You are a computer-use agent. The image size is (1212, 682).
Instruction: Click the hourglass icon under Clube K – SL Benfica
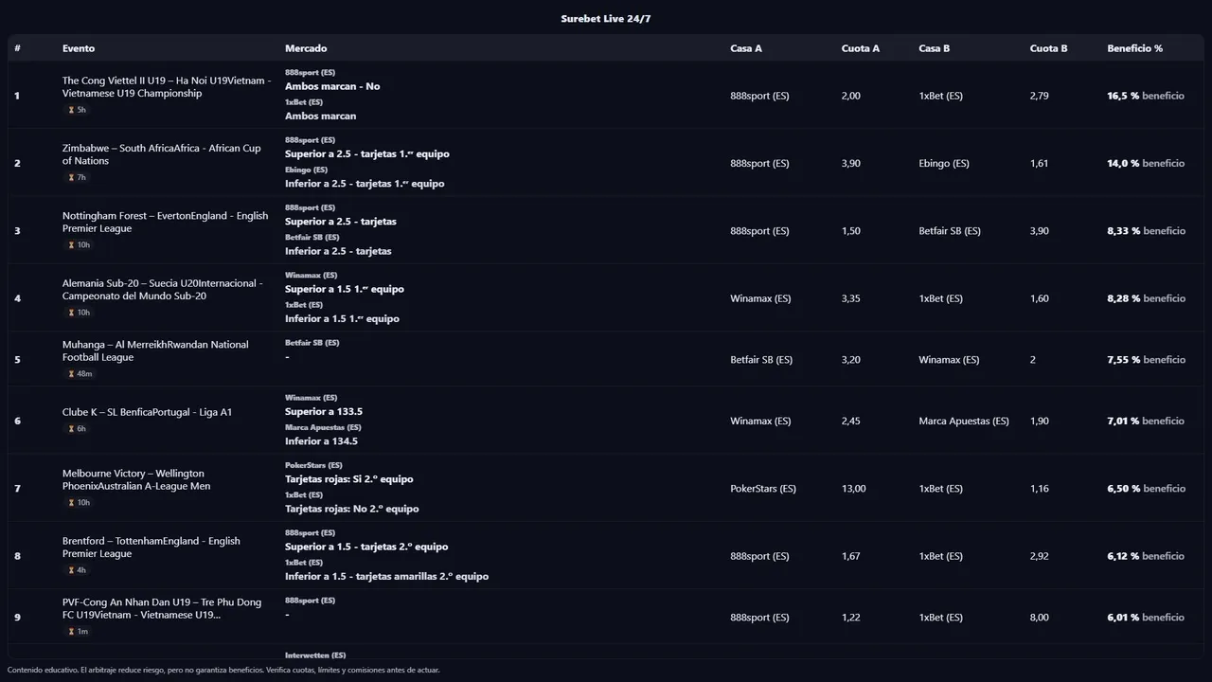[x=71, y=429]
